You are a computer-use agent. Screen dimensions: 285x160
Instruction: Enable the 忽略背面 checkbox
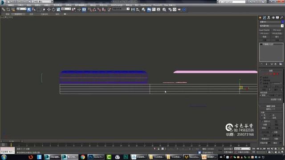pos(261,80)
